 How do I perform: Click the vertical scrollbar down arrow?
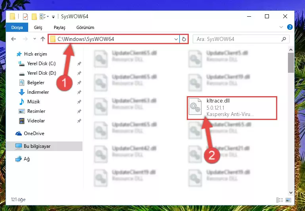[291, 192]
